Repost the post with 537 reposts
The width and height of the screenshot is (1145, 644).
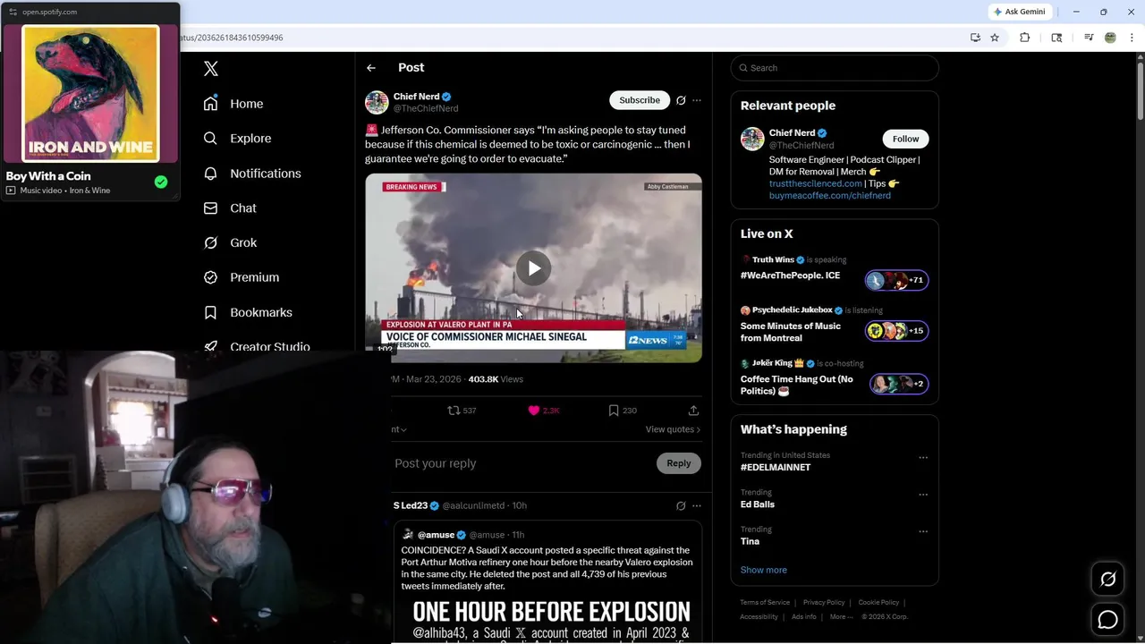(x=462, y=411)
